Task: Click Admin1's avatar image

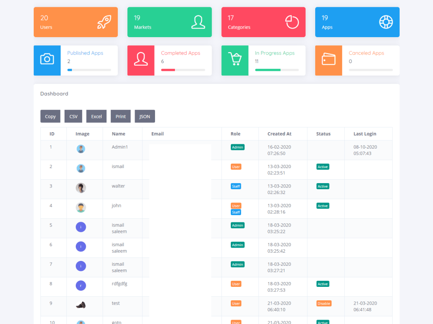Action: 81,149
